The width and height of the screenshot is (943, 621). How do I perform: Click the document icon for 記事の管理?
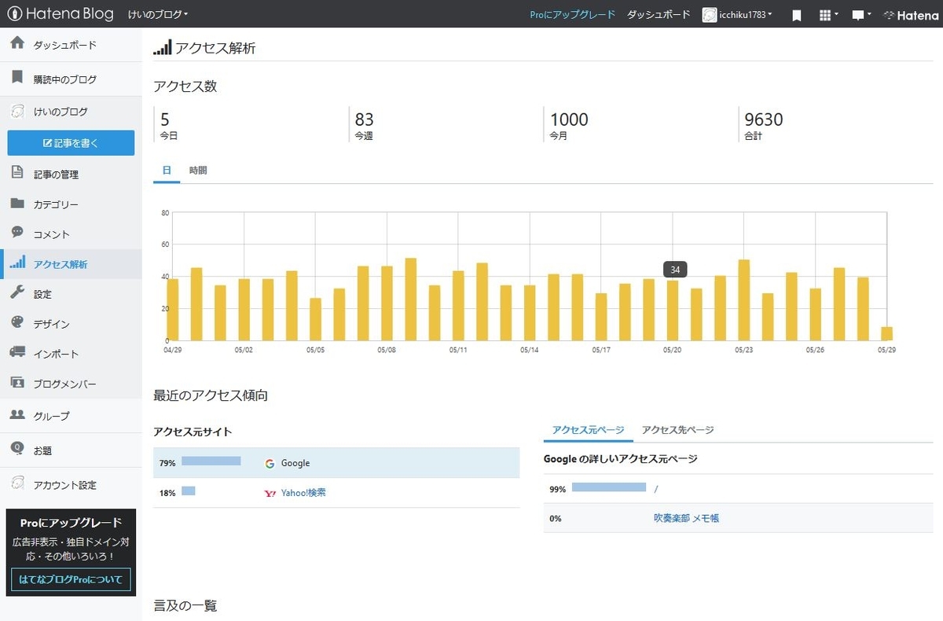click(17, 172)
